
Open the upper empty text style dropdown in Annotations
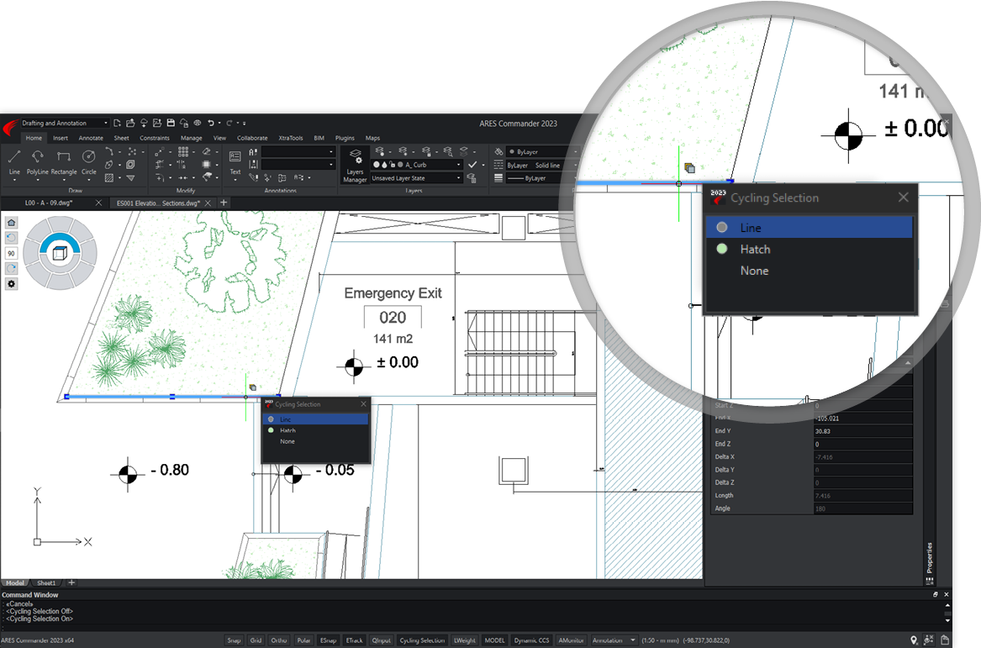point(298,152)
